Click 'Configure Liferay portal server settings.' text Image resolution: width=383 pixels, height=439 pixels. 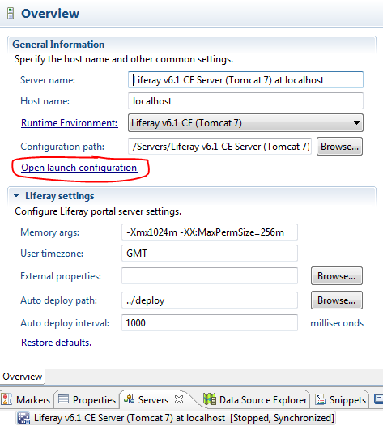pyautogui.click(x=98, y=211)
